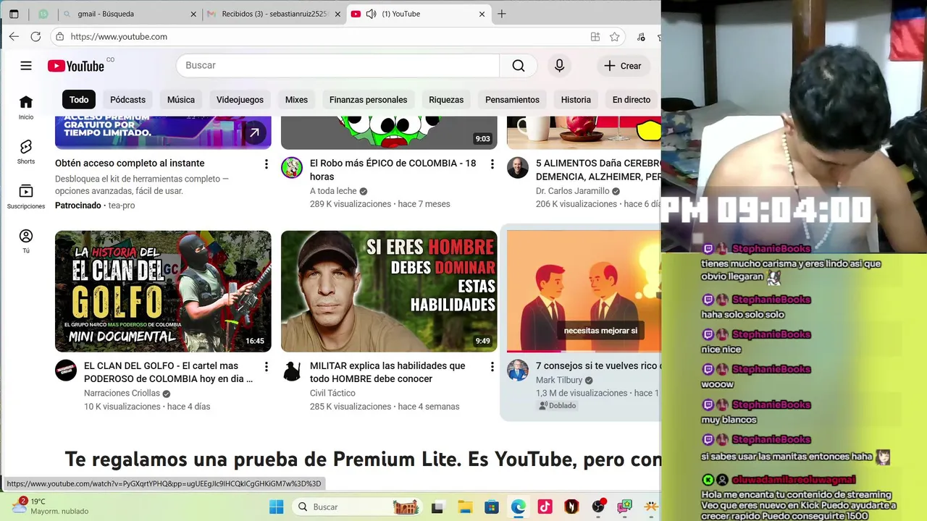Image resolution: width=927 pixels, height=521 pixels.
Task: Open the YouTube hamburger guide menu
Action: point(26,66)
